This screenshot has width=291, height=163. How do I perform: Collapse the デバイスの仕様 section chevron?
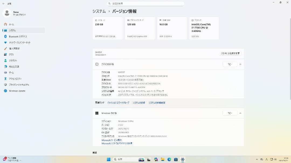click(x=240, y=64)
